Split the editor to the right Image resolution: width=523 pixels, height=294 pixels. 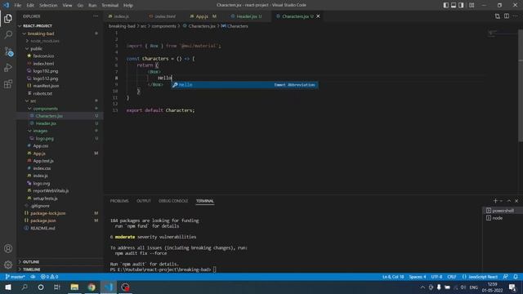tap(507, 16)
